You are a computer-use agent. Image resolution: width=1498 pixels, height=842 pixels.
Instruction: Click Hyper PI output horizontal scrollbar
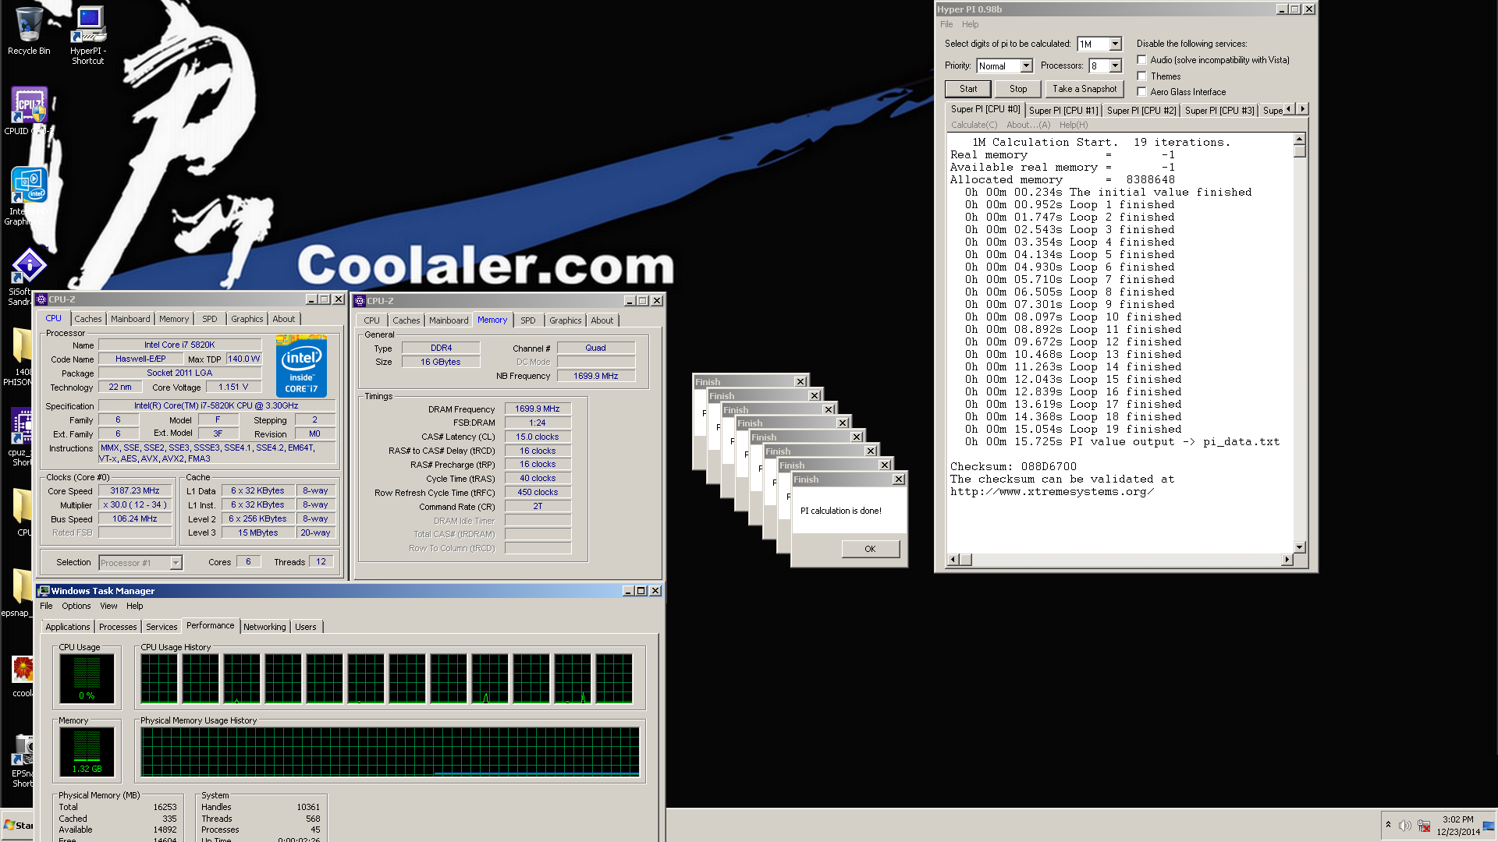pyautogui.click(x=1119, y=560)
